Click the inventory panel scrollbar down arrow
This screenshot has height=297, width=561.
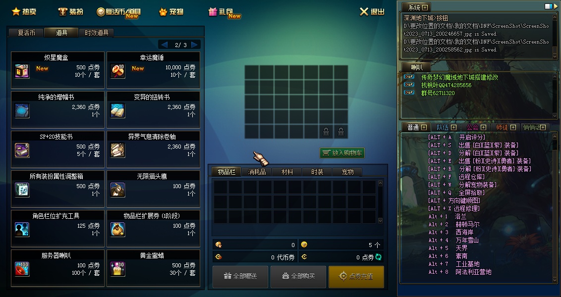380,220
